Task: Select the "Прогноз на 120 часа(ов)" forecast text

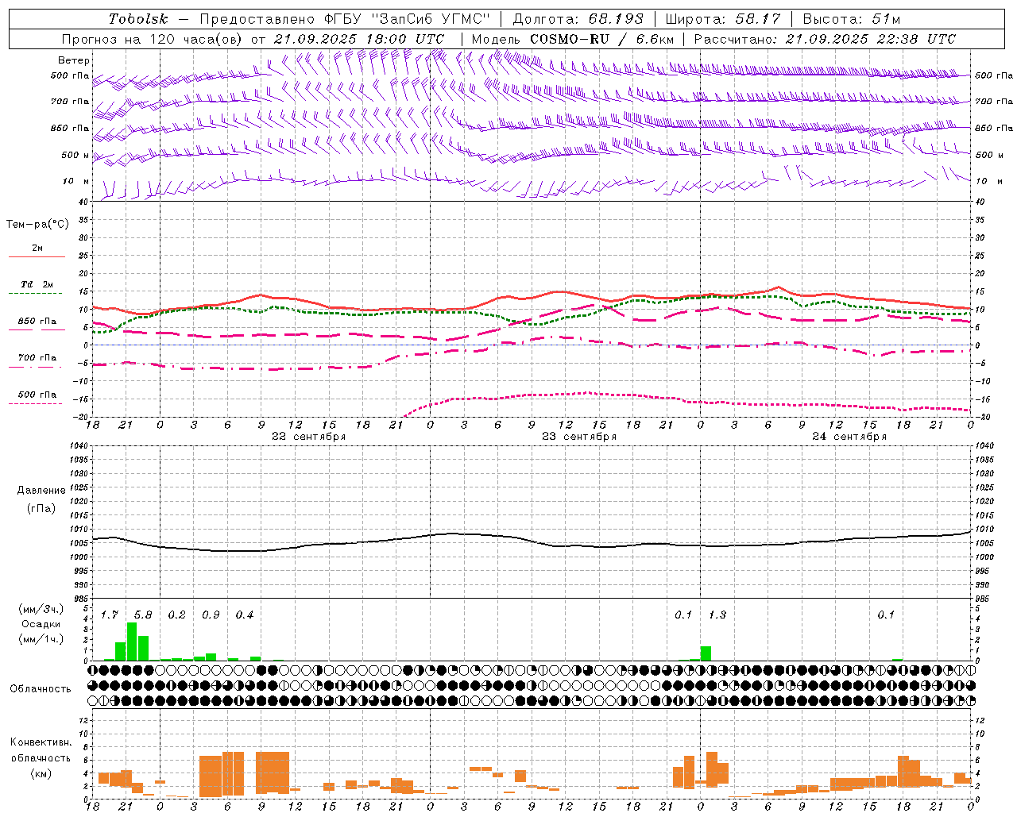Action: pyautogui.click(x=153, y=39)
